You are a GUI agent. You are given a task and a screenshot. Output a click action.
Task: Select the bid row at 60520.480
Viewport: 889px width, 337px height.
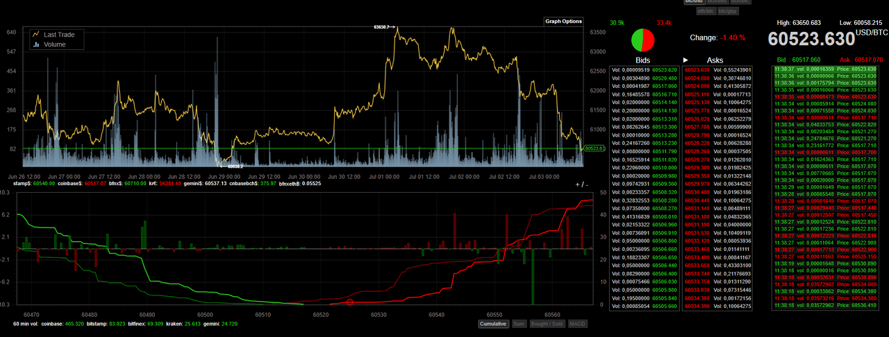[x=643, y=78]
